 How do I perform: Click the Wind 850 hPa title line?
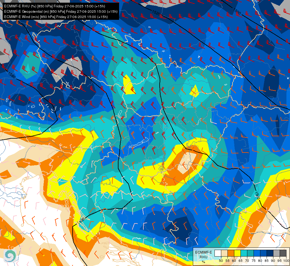coord(56,17)
